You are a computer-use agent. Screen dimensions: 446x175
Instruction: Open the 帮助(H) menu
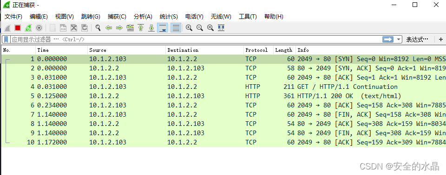coord(274,17)
